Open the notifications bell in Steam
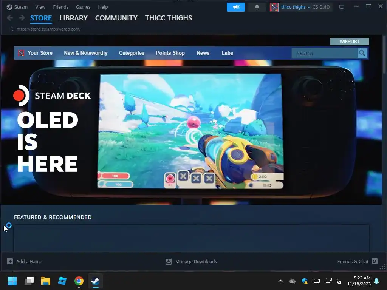This screenshot has width=387, height=290. [257, 7]
